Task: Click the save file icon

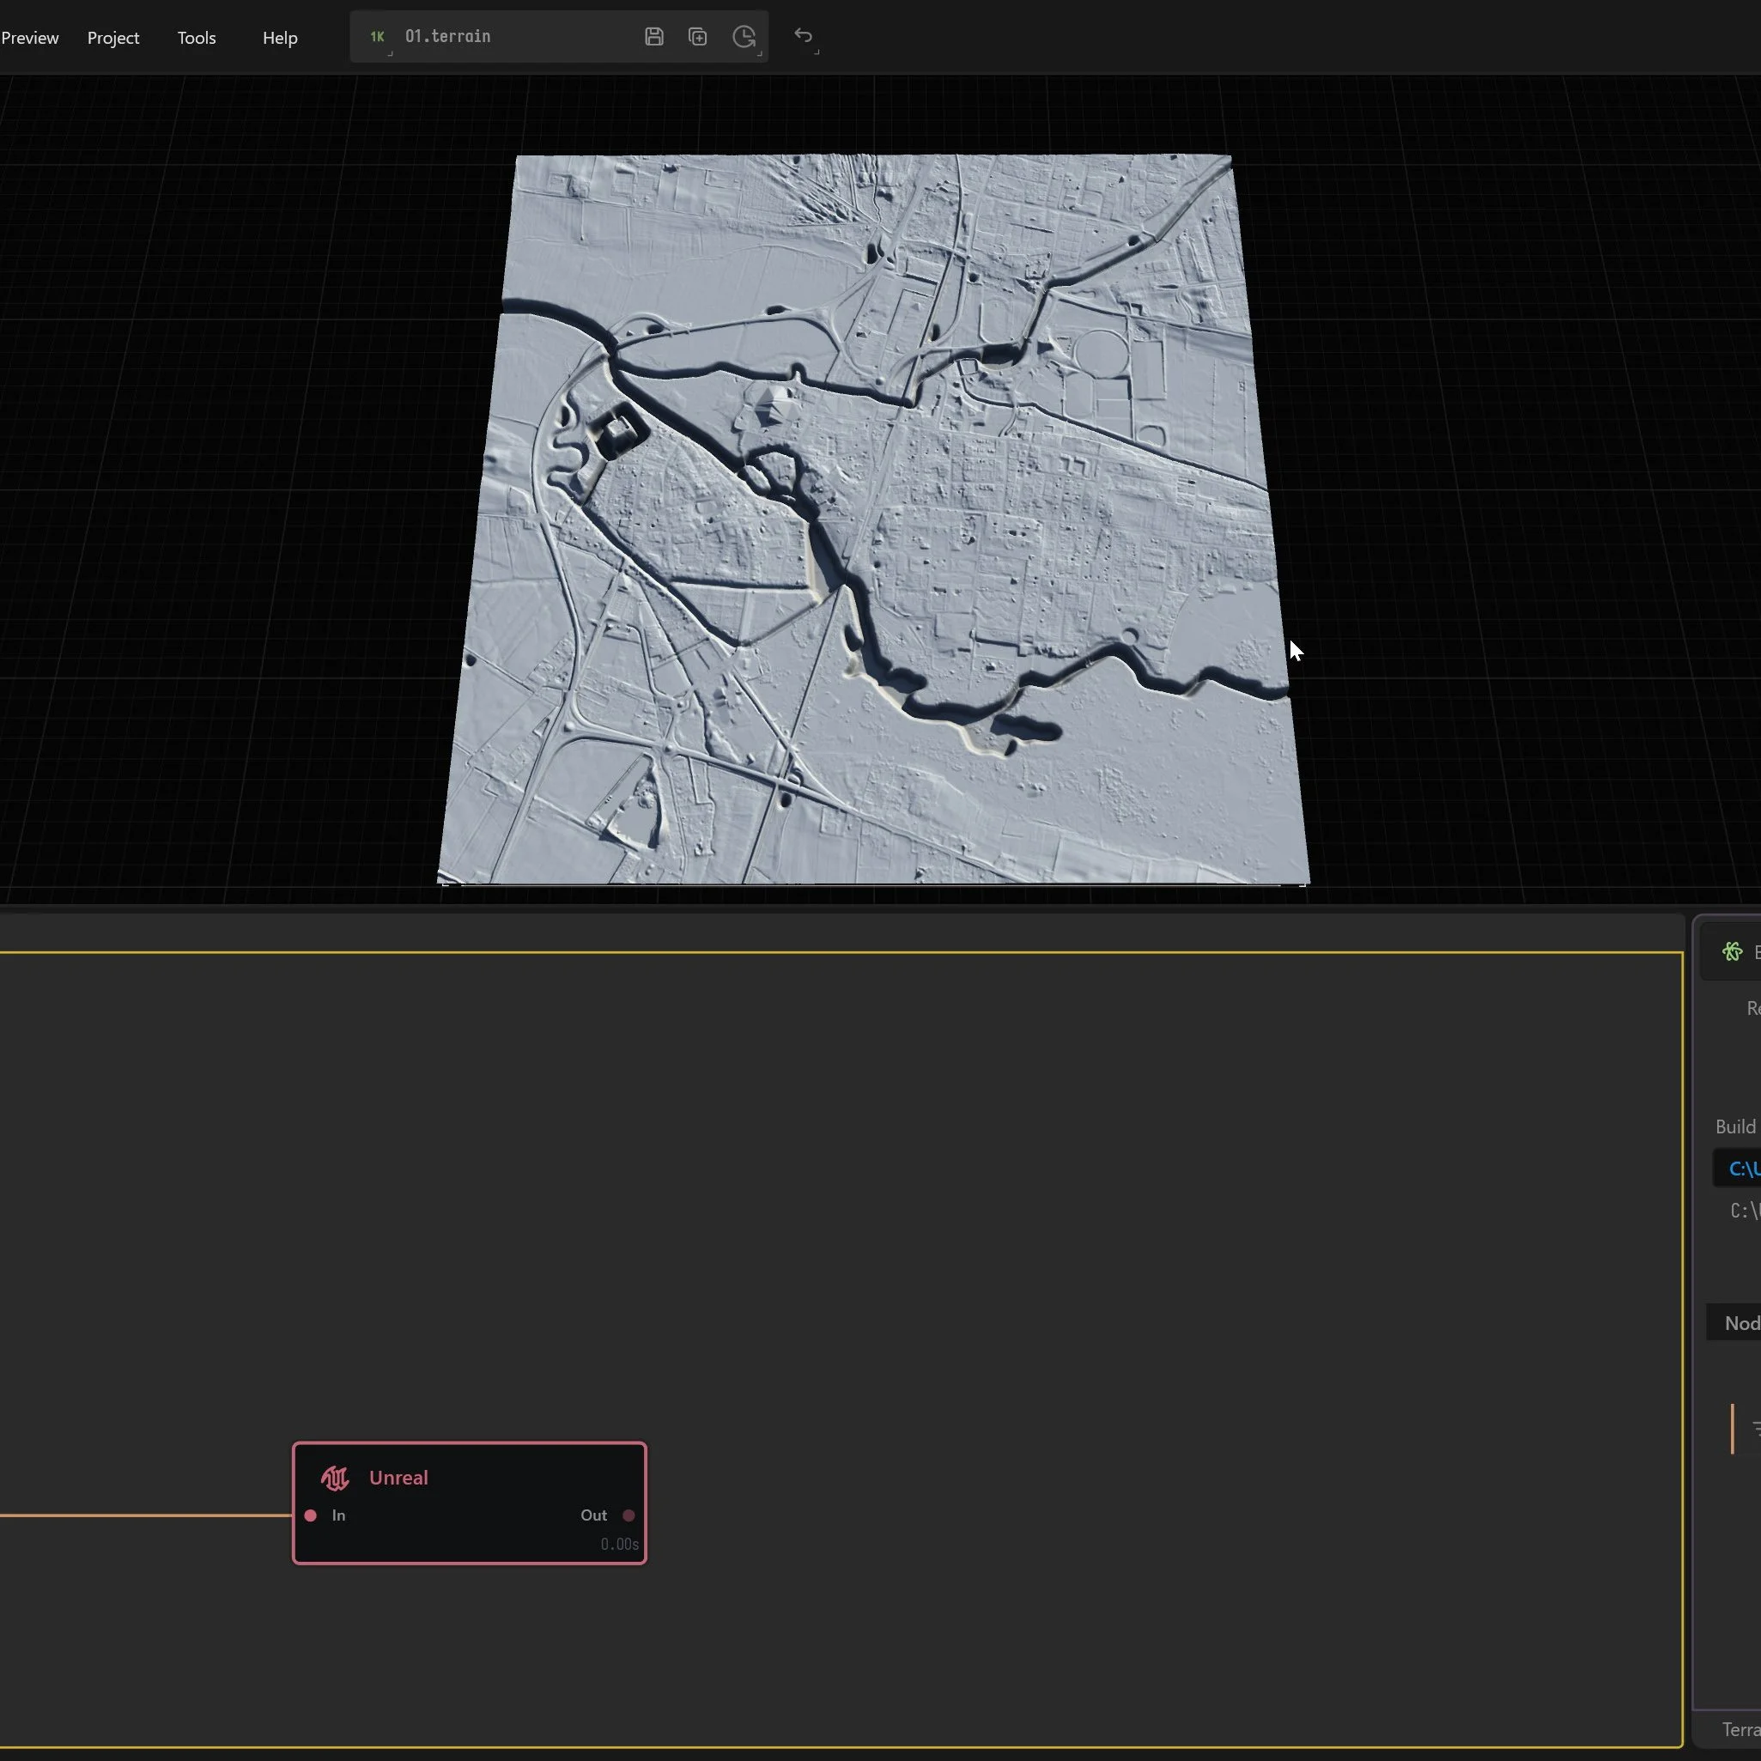Action: pyautogui.click(x=653, y=36)
